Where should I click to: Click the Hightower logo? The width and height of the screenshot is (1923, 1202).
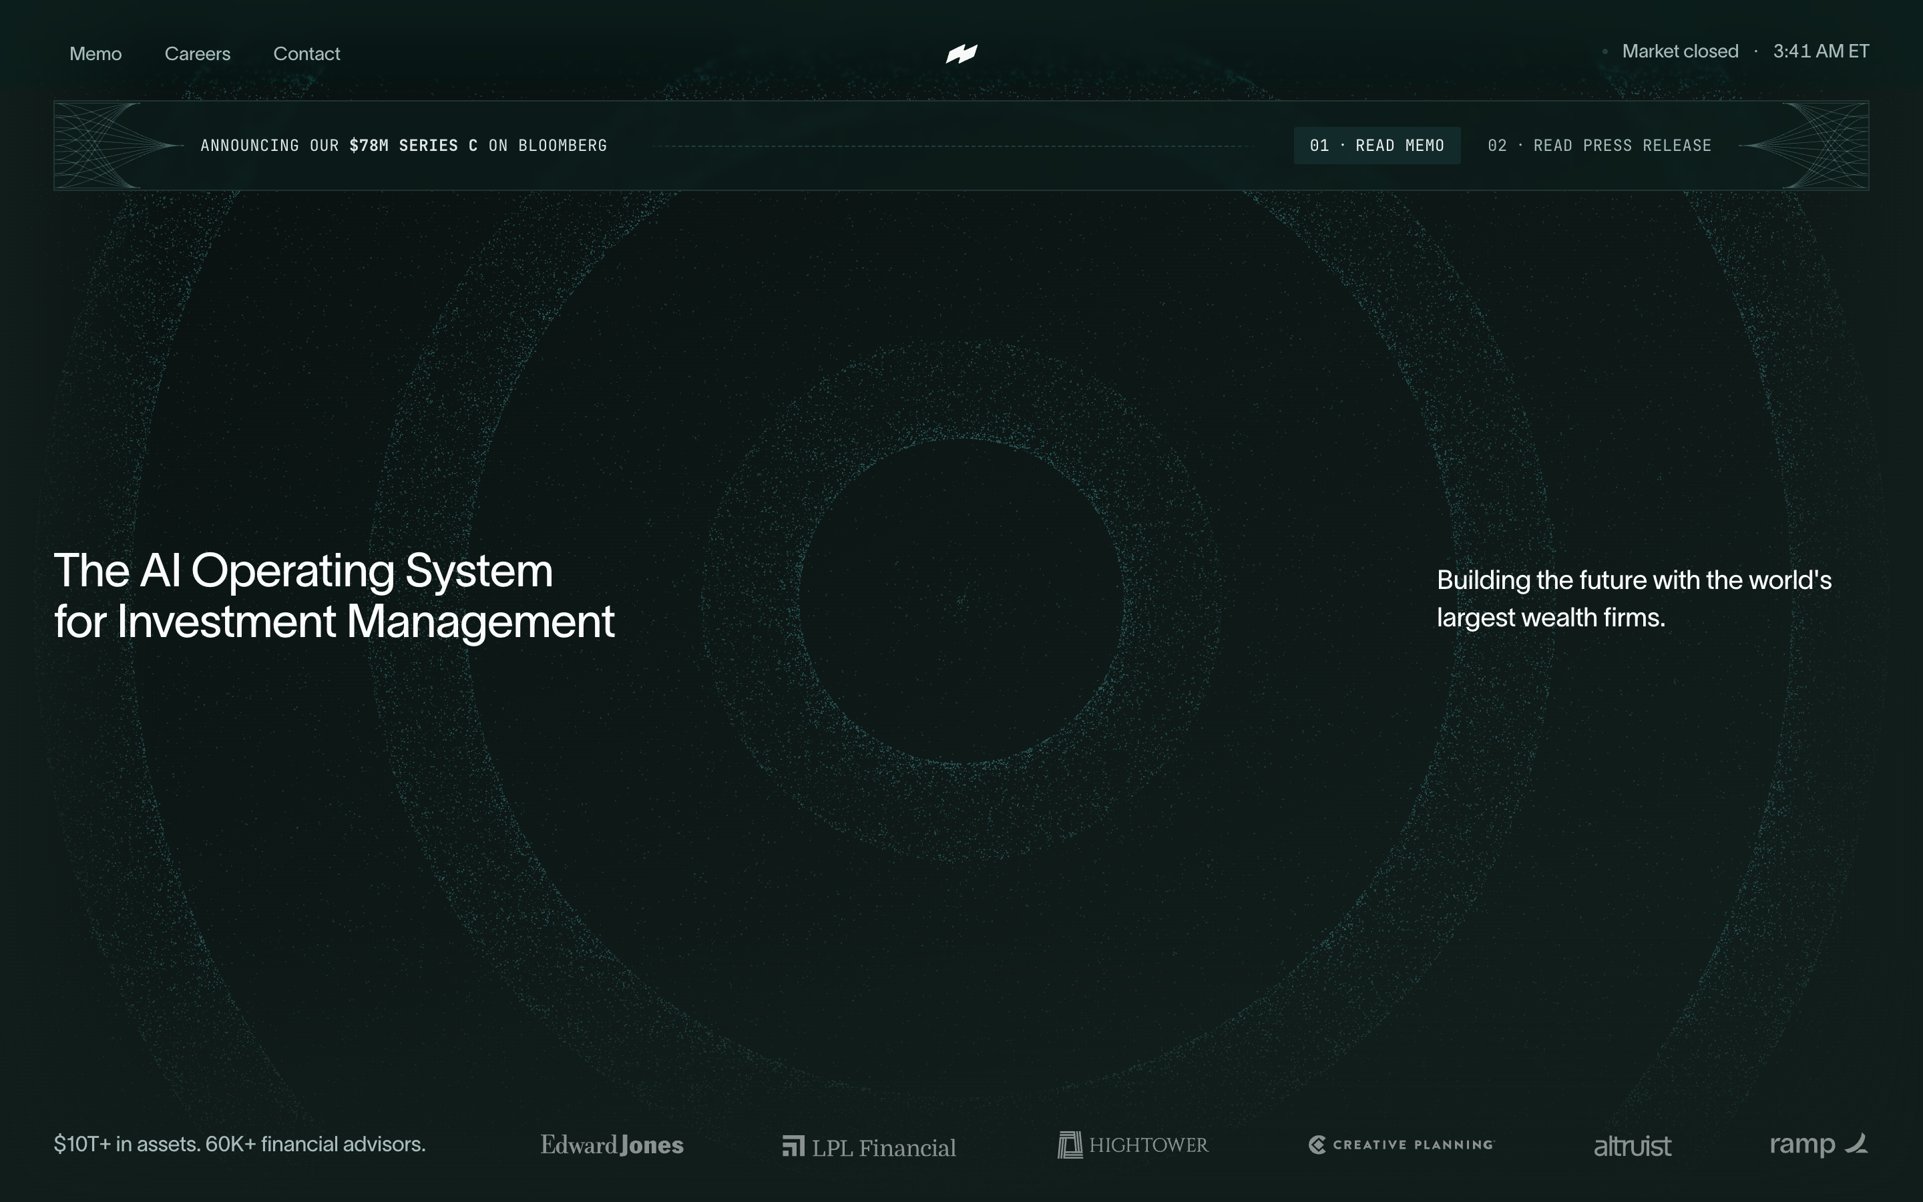point(1132,1145)
